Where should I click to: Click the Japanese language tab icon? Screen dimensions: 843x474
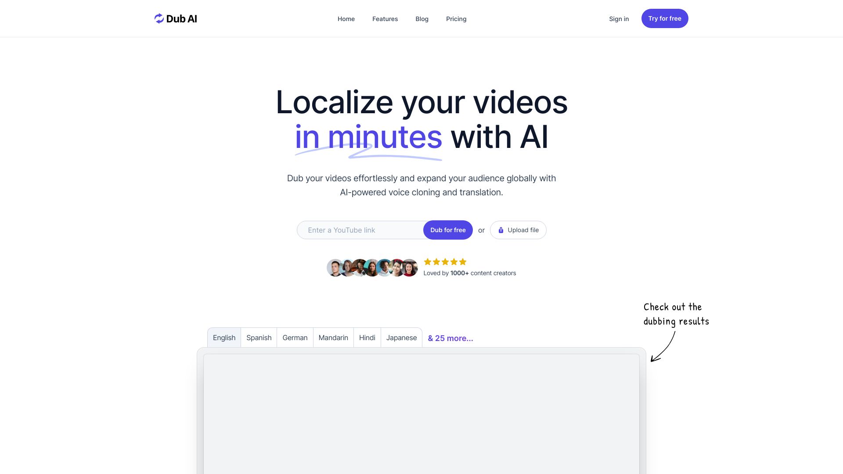[401, 338]
